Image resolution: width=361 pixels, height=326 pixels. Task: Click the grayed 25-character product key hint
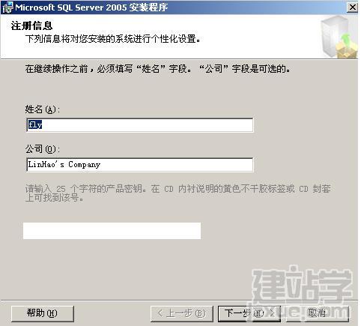(x=178, y=193)
